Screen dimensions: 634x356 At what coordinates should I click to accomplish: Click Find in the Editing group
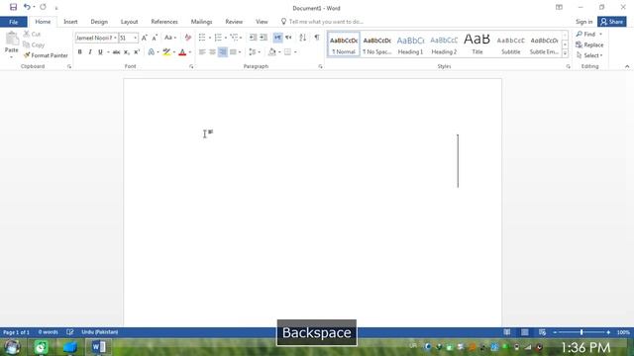[x=589, y=34]
